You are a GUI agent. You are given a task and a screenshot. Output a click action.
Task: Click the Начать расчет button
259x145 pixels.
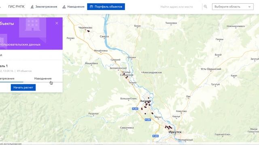(x=23, y=87)
